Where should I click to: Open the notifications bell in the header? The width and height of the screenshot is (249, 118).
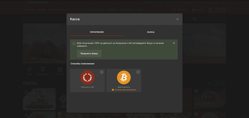(x=213, y=3)
